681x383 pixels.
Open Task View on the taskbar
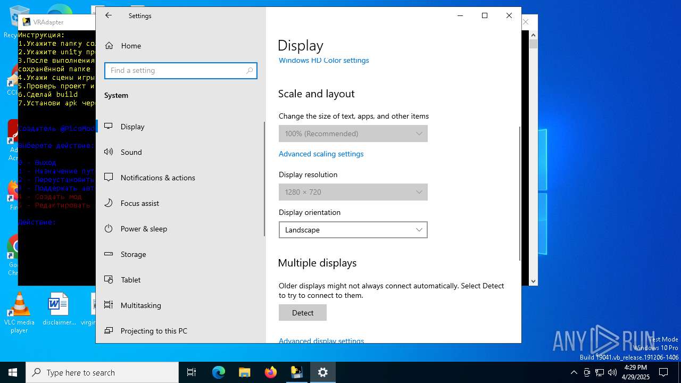coord(192,372)
